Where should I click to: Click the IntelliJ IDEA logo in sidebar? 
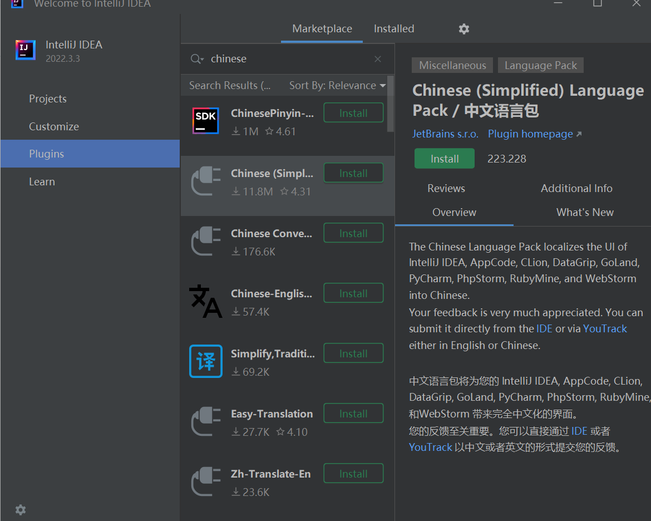pyautogui.click(x=26, y=50)
